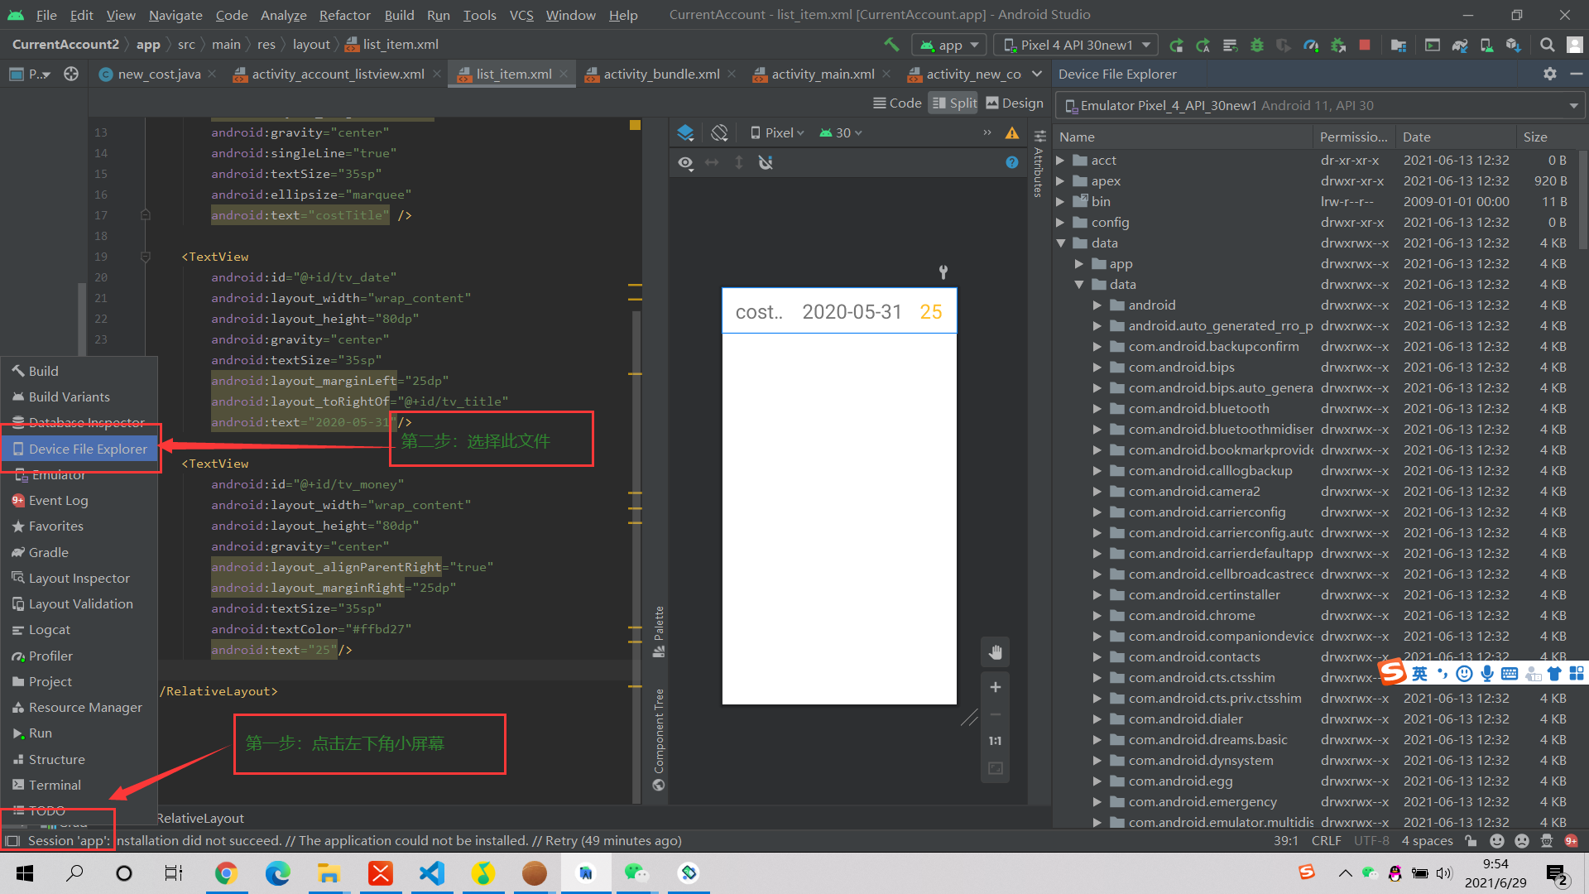Viewport: 1589px width, 894px height.
Task: Switch the editor to Design mode
Action: pyautogui.click(x=1014, y=103)
